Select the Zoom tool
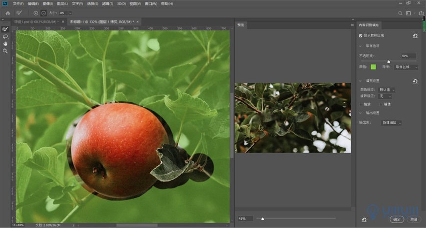 [x=5, y=51]
